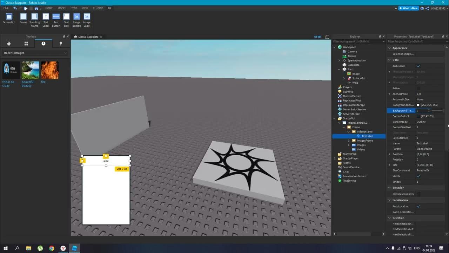Image resolution: width=449 pixels, height=253 pixels.
Task: Insert a Text Label element
Action: tap(46, 20)
